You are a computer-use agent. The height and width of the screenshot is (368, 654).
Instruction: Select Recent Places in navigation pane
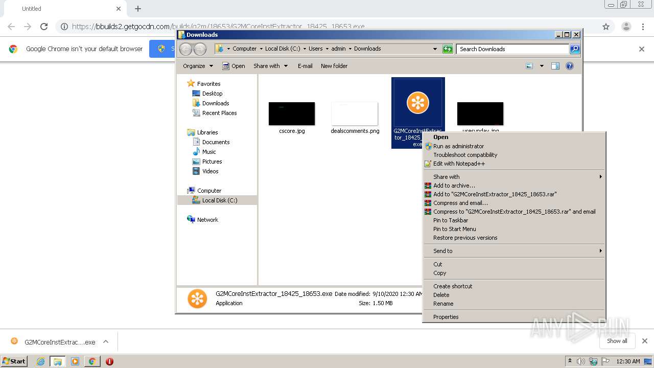point(215,113)
